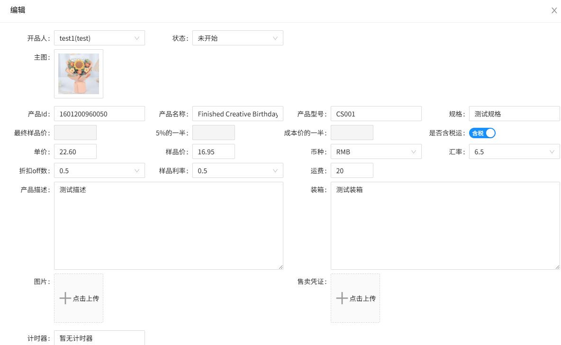Click the 产品描述 resize handle corner

[280, 267]
